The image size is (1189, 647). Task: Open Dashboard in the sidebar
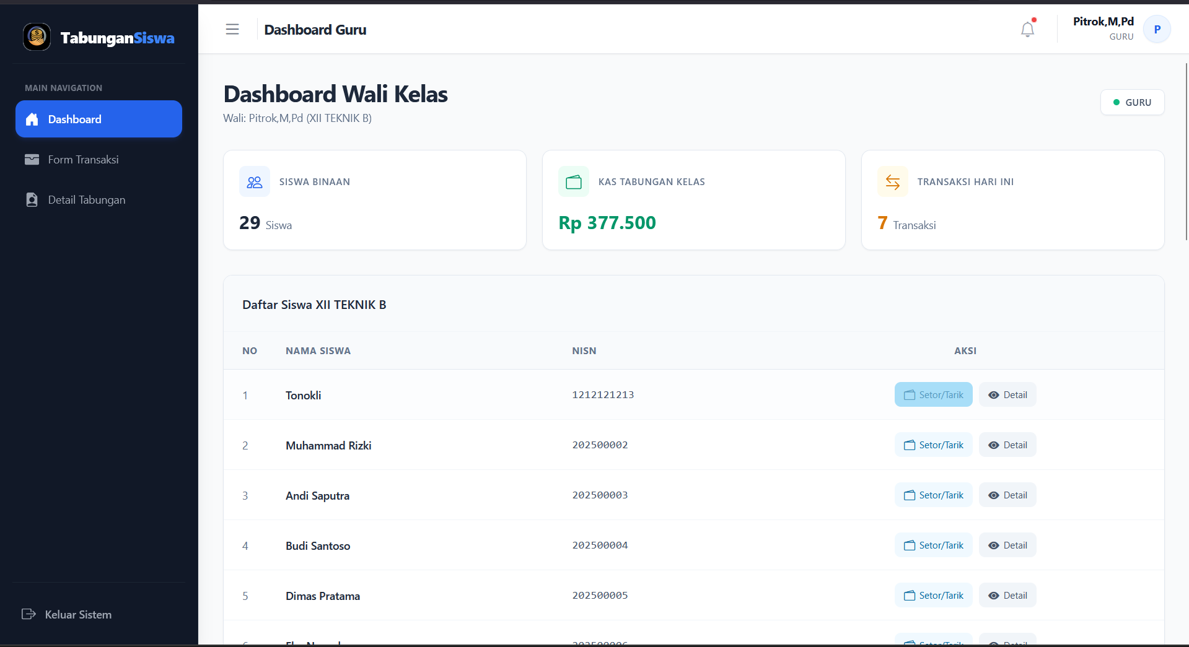click(x=99, y=119)
